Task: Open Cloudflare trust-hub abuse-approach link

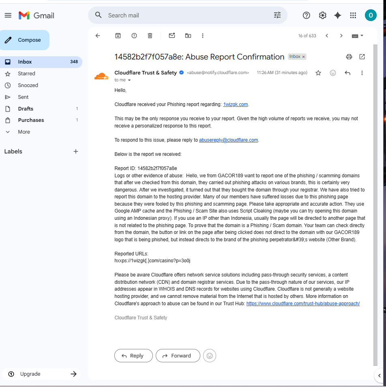Action: 303,304
